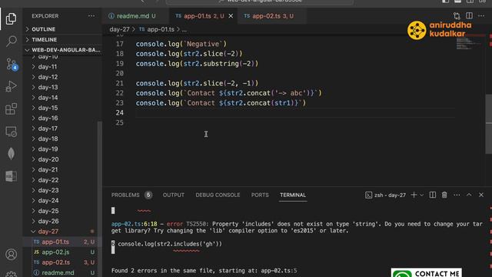Open the Explorer view in activity bar

(11, 18)
